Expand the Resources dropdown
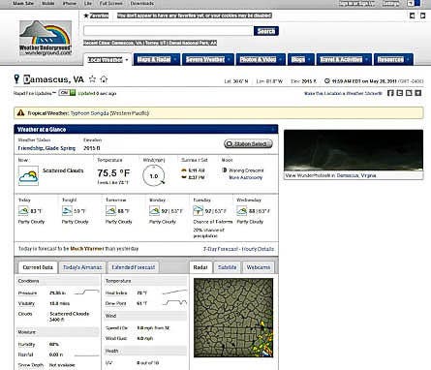Screen dimensions: 431x370 (408, 59)
